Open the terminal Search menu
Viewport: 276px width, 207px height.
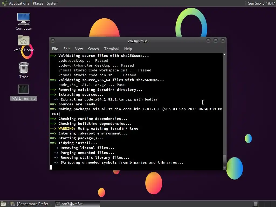pyautogui.click(x=93, y=49)
